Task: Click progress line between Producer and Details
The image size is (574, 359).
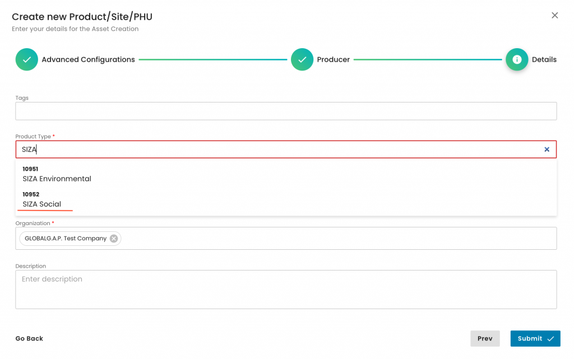Action: coord(428,59)
